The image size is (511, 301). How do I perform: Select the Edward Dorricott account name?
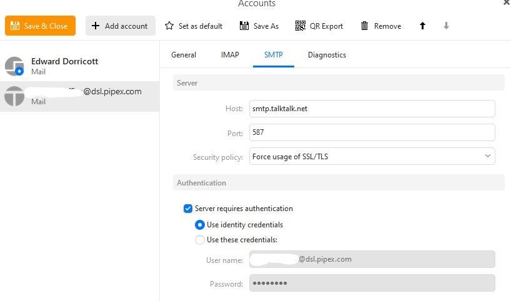coord(64,61)
